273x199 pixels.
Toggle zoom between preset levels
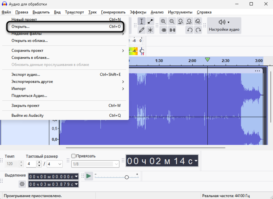pyautogui.click(x=198, y=21)
